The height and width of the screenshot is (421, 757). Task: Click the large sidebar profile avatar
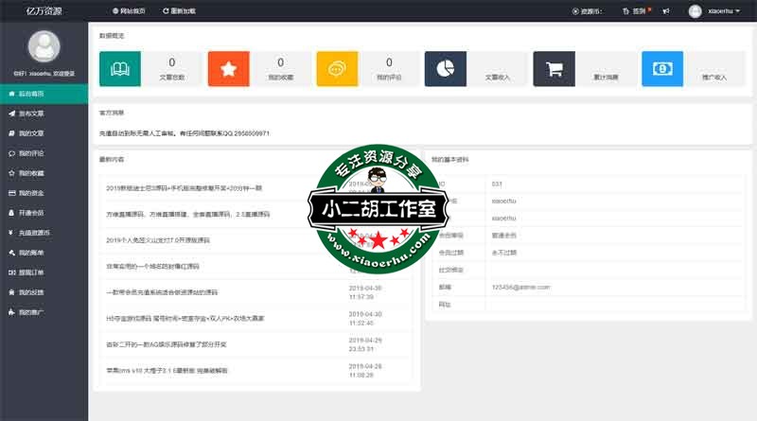click(44, 46)
